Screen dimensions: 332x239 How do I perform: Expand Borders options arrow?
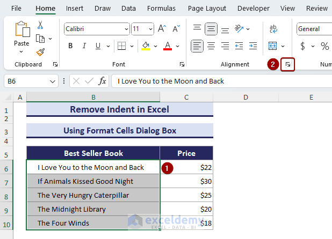click(132, 46)
